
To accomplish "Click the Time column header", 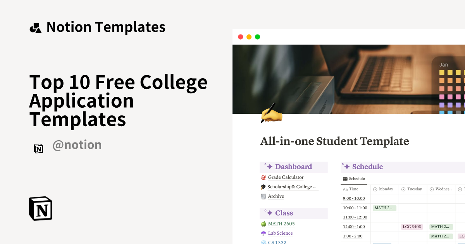I will (353, 189).
